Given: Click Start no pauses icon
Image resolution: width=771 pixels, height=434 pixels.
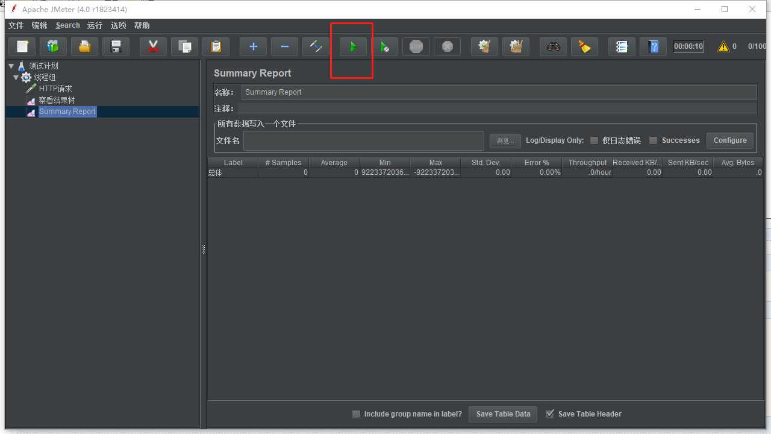Looking at the screenshot, I should click(385, 46).
